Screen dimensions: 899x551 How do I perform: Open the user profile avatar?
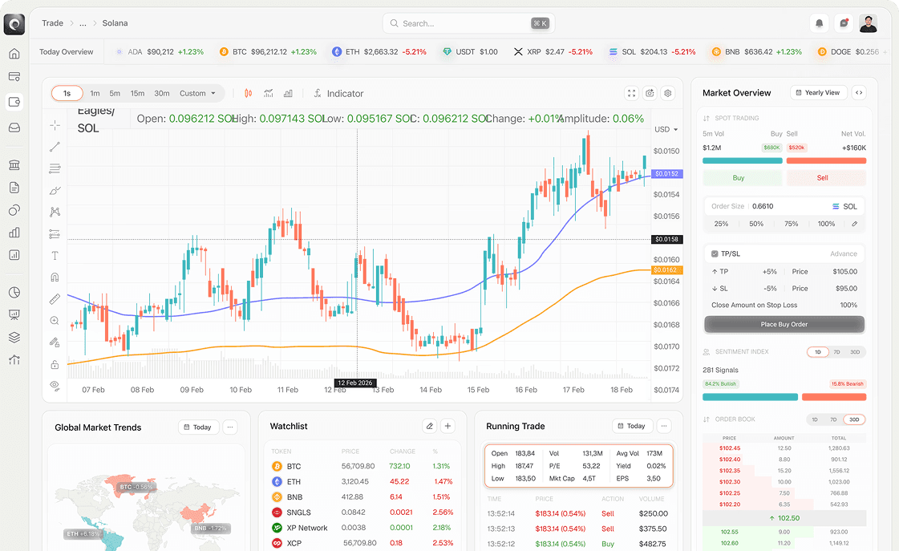pos(869,23)
